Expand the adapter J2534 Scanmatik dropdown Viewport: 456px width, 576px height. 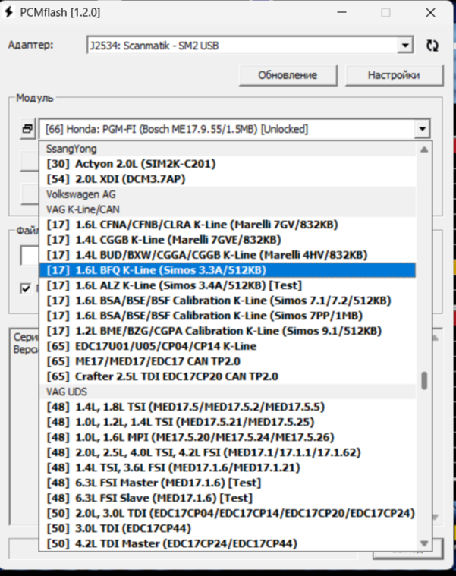[x=404, y=46]
